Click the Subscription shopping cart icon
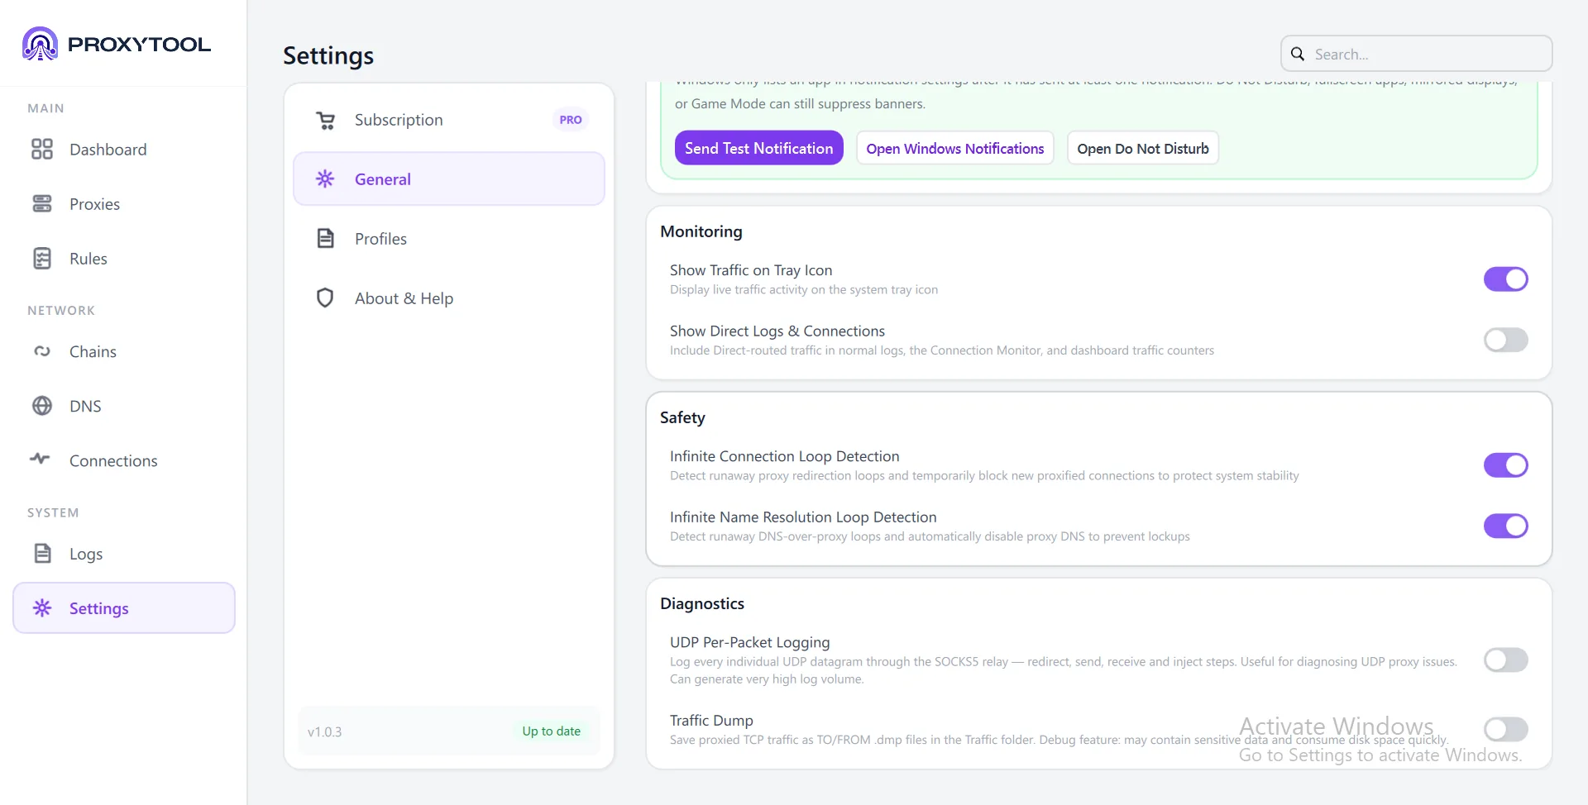Viewport: 1588px width, 805px height. pyautogui.click(x=326, y=121)
